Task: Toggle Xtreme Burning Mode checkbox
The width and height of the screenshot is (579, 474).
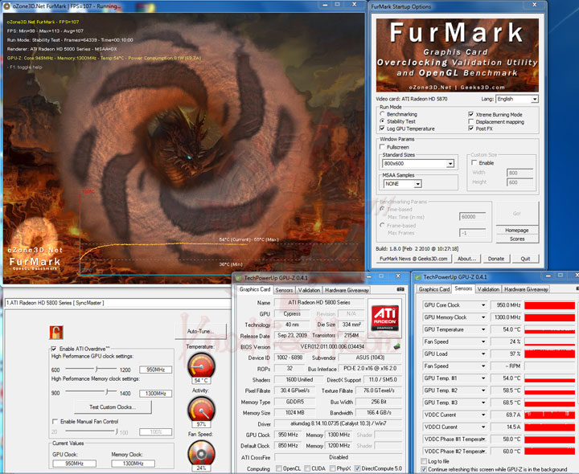Action: (x=470, y=114)
